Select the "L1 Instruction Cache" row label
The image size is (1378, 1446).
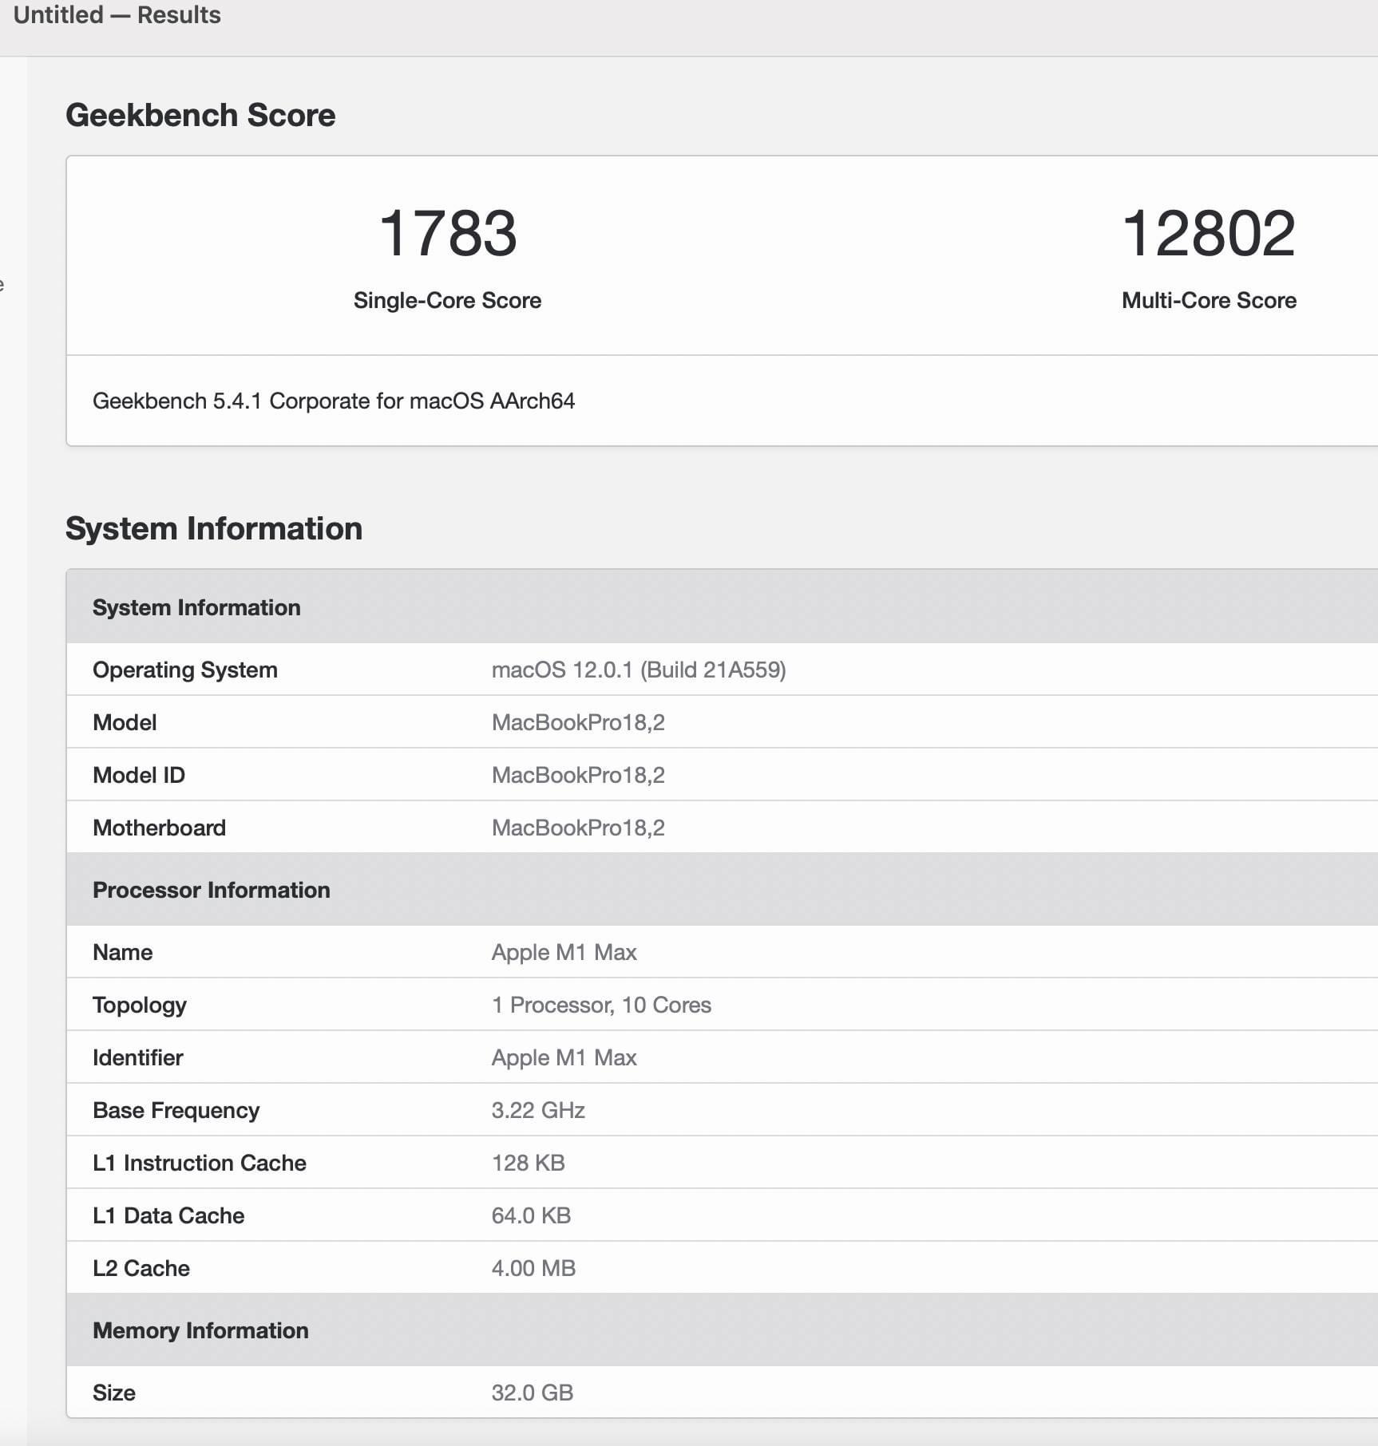200,1163
